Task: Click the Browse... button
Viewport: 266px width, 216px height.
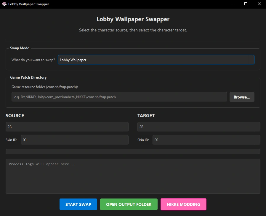Action: 242,97
